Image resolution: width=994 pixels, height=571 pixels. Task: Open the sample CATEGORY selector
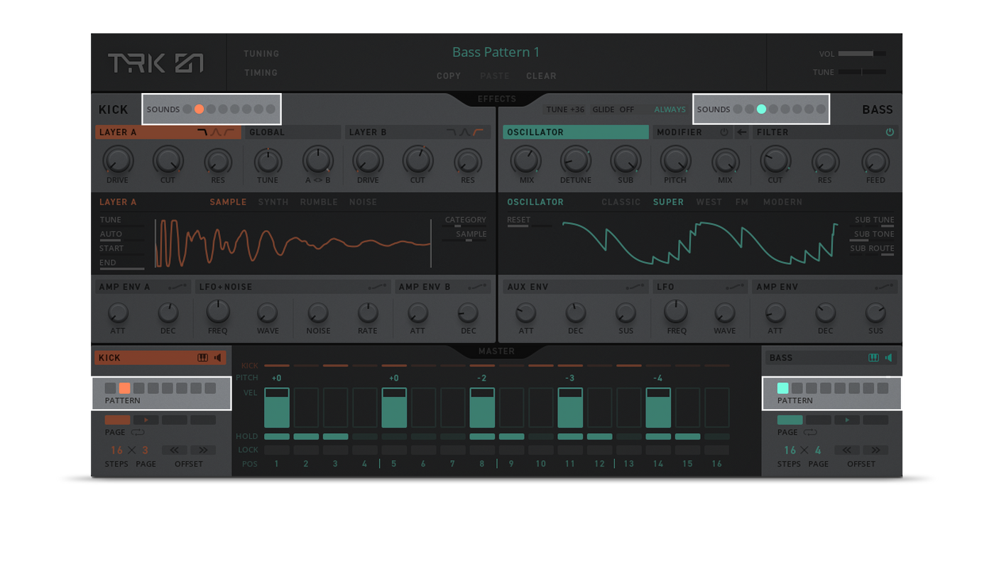(465, 220)
